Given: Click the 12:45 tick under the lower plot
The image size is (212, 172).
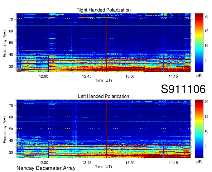Looking at the screenshot, I should (87, 163).
